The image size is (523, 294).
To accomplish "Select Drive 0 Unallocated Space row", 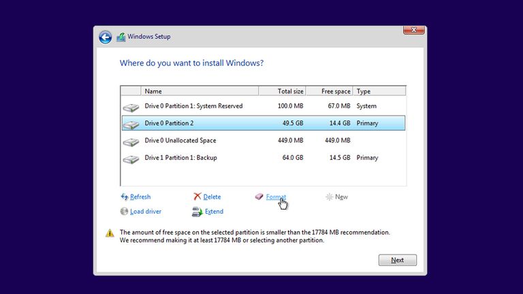I will pos(264,140).
